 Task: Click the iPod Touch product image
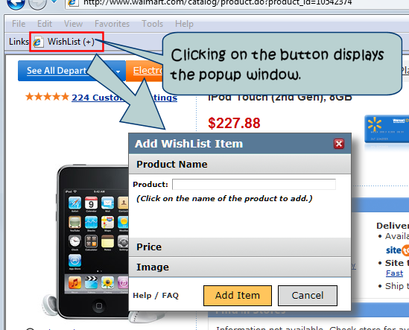pyautogui.click(x=92, y=241)
